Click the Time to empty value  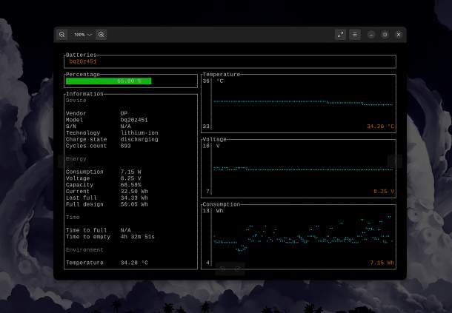(138, 237)
